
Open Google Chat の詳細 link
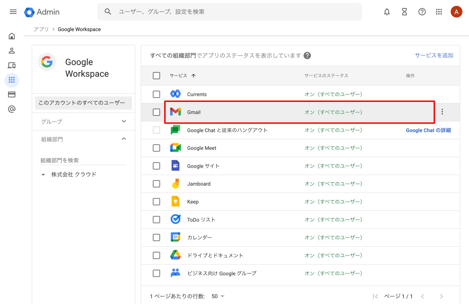tap(428, 130)
